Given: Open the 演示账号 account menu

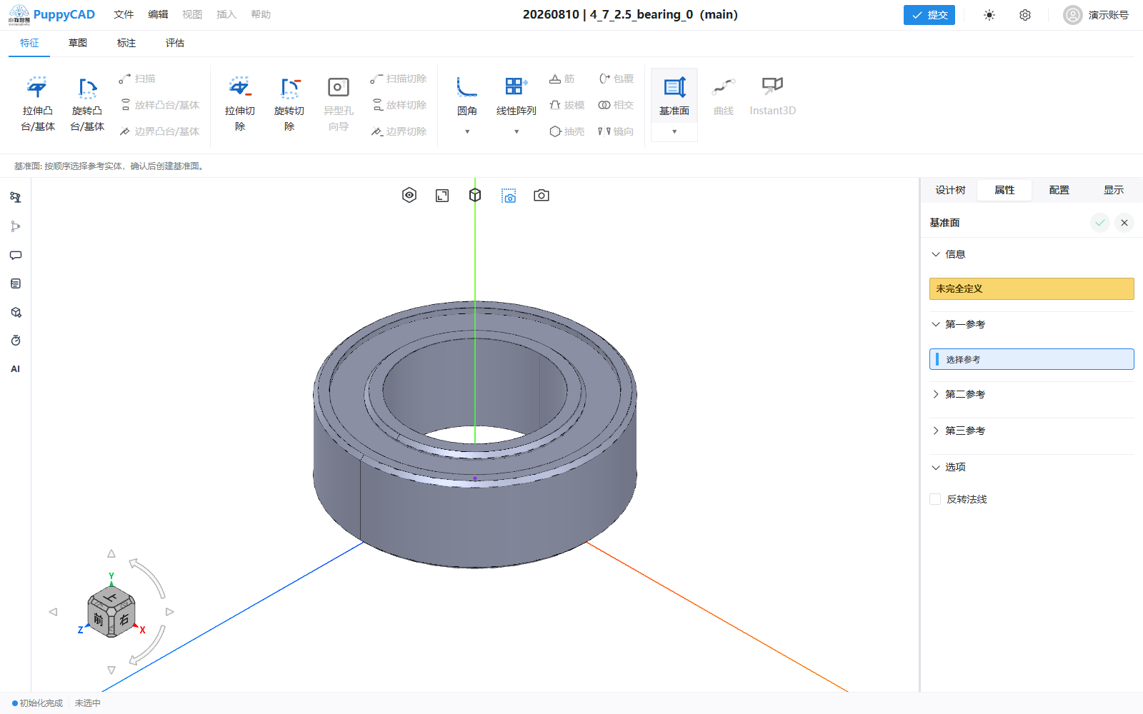Looking at the screenshot, I should 1097,15.
